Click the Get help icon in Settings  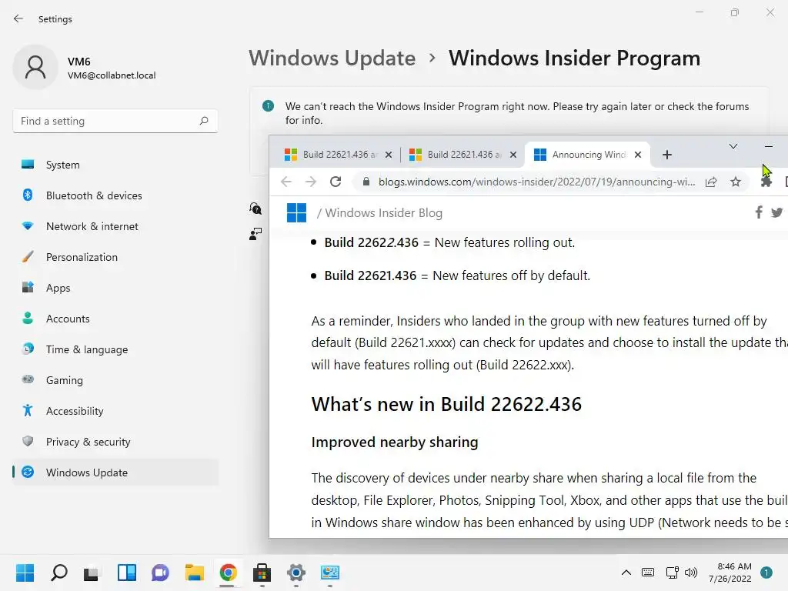click(x=255, y=209)
